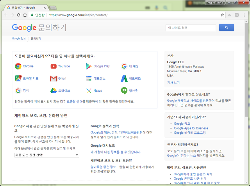Open Chrome three-dot menu

(x=244, y=15)
